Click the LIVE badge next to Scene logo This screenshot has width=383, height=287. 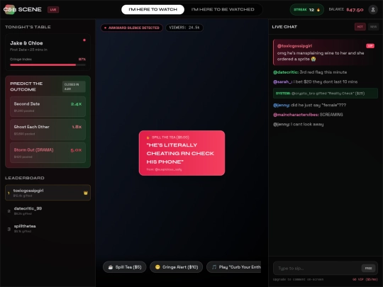click(53, 9)
